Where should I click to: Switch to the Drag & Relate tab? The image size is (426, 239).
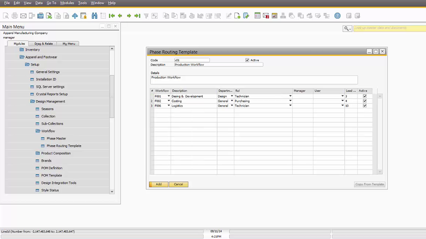[44, 43]
